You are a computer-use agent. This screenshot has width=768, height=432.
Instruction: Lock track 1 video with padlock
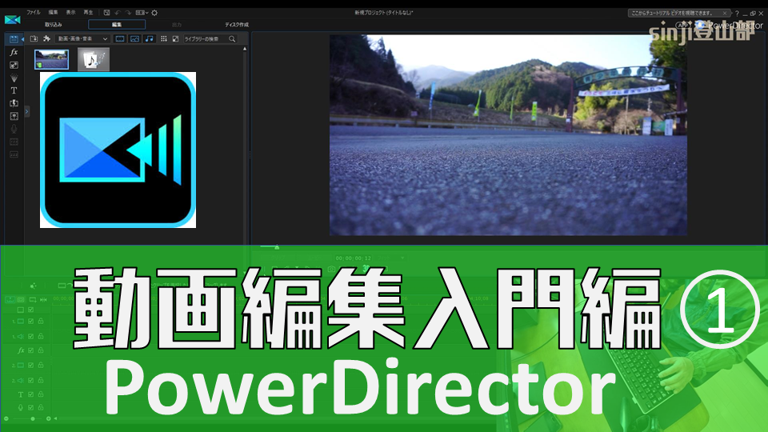[41, 322]
